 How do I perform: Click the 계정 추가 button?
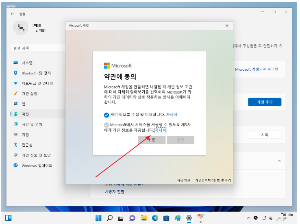click(x=265, y=102)
